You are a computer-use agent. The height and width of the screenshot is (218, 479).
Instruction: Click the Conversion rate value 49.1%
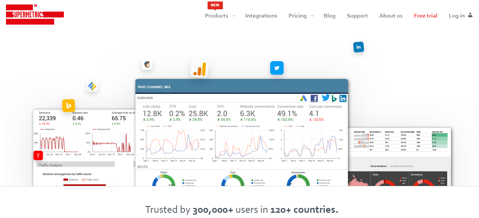click(287, 114)
